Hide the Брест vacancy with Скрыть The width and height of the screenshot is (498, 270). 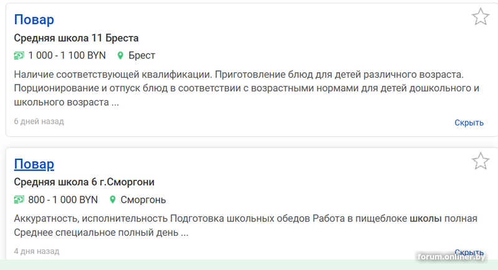tap(469, 123)
